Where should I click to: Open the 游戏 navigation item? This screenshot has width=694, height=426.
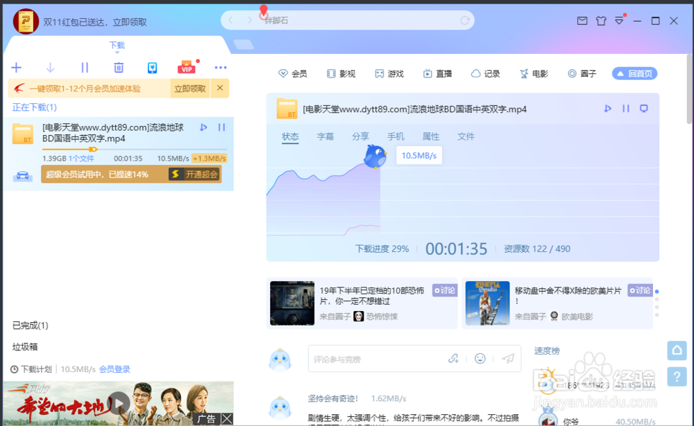[389, 74]
